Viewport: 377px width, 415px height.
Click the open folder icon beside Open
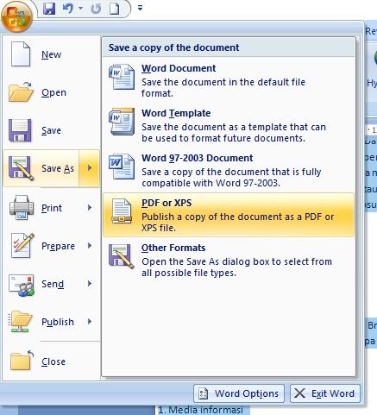tap(21, 92)
